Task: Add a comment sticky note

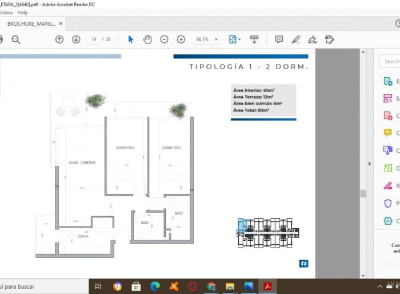Action: (279, 39)
